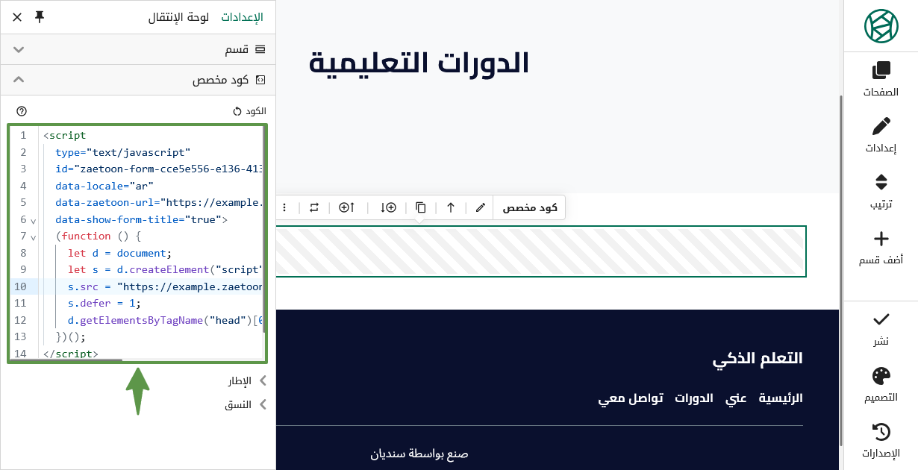Click the الرئيسية footer link
This screenshot has height=470, width=918.
point(781,398)
